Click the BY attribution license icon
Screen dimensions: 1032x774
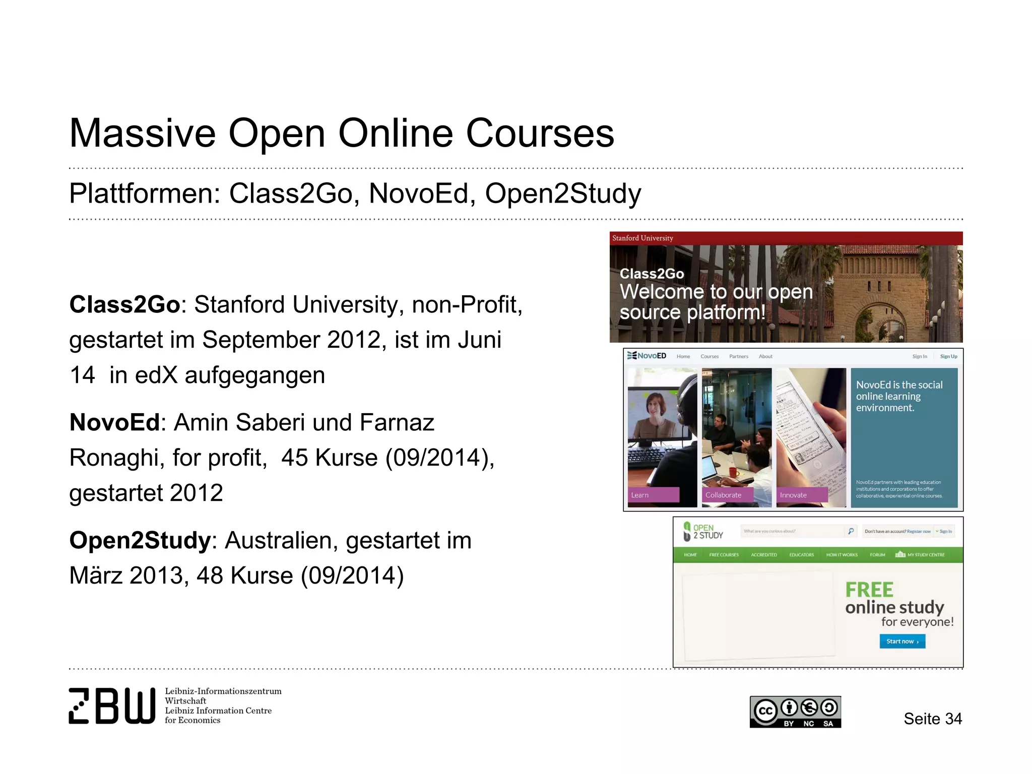tap(789, 708)
